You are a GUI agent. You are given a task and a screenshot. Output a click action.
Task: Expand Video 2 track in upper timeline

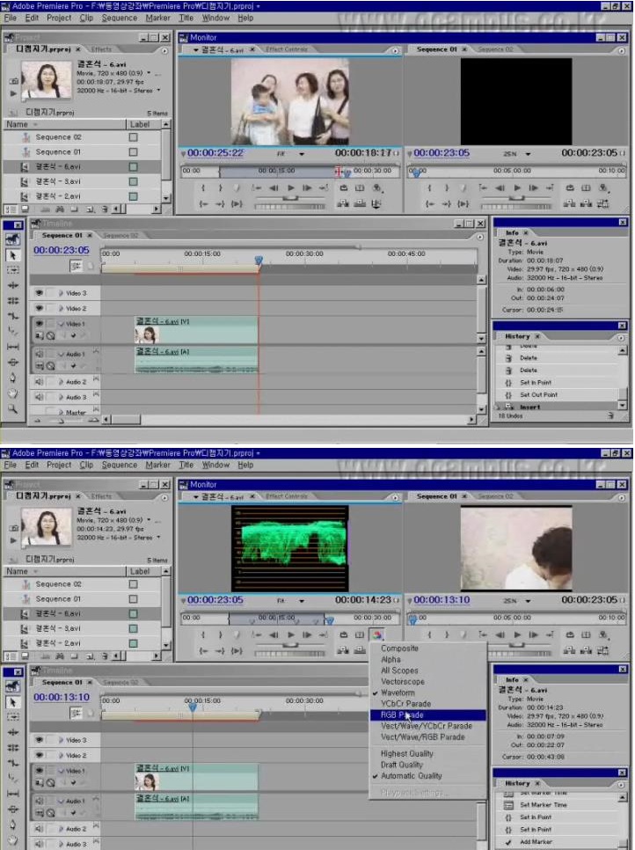pyautogui.click(x=62, y=308)
